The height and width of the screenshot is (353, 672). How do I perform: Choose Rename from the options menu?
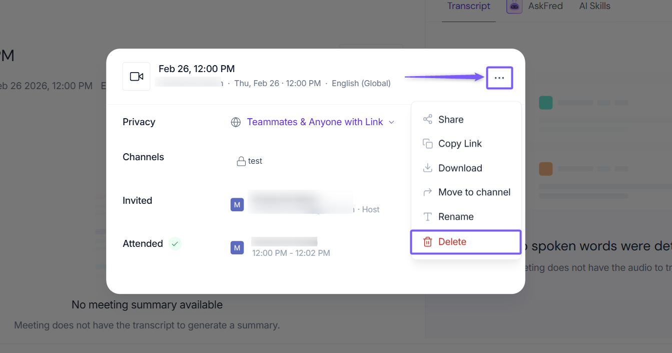click(x=466, y=217)
